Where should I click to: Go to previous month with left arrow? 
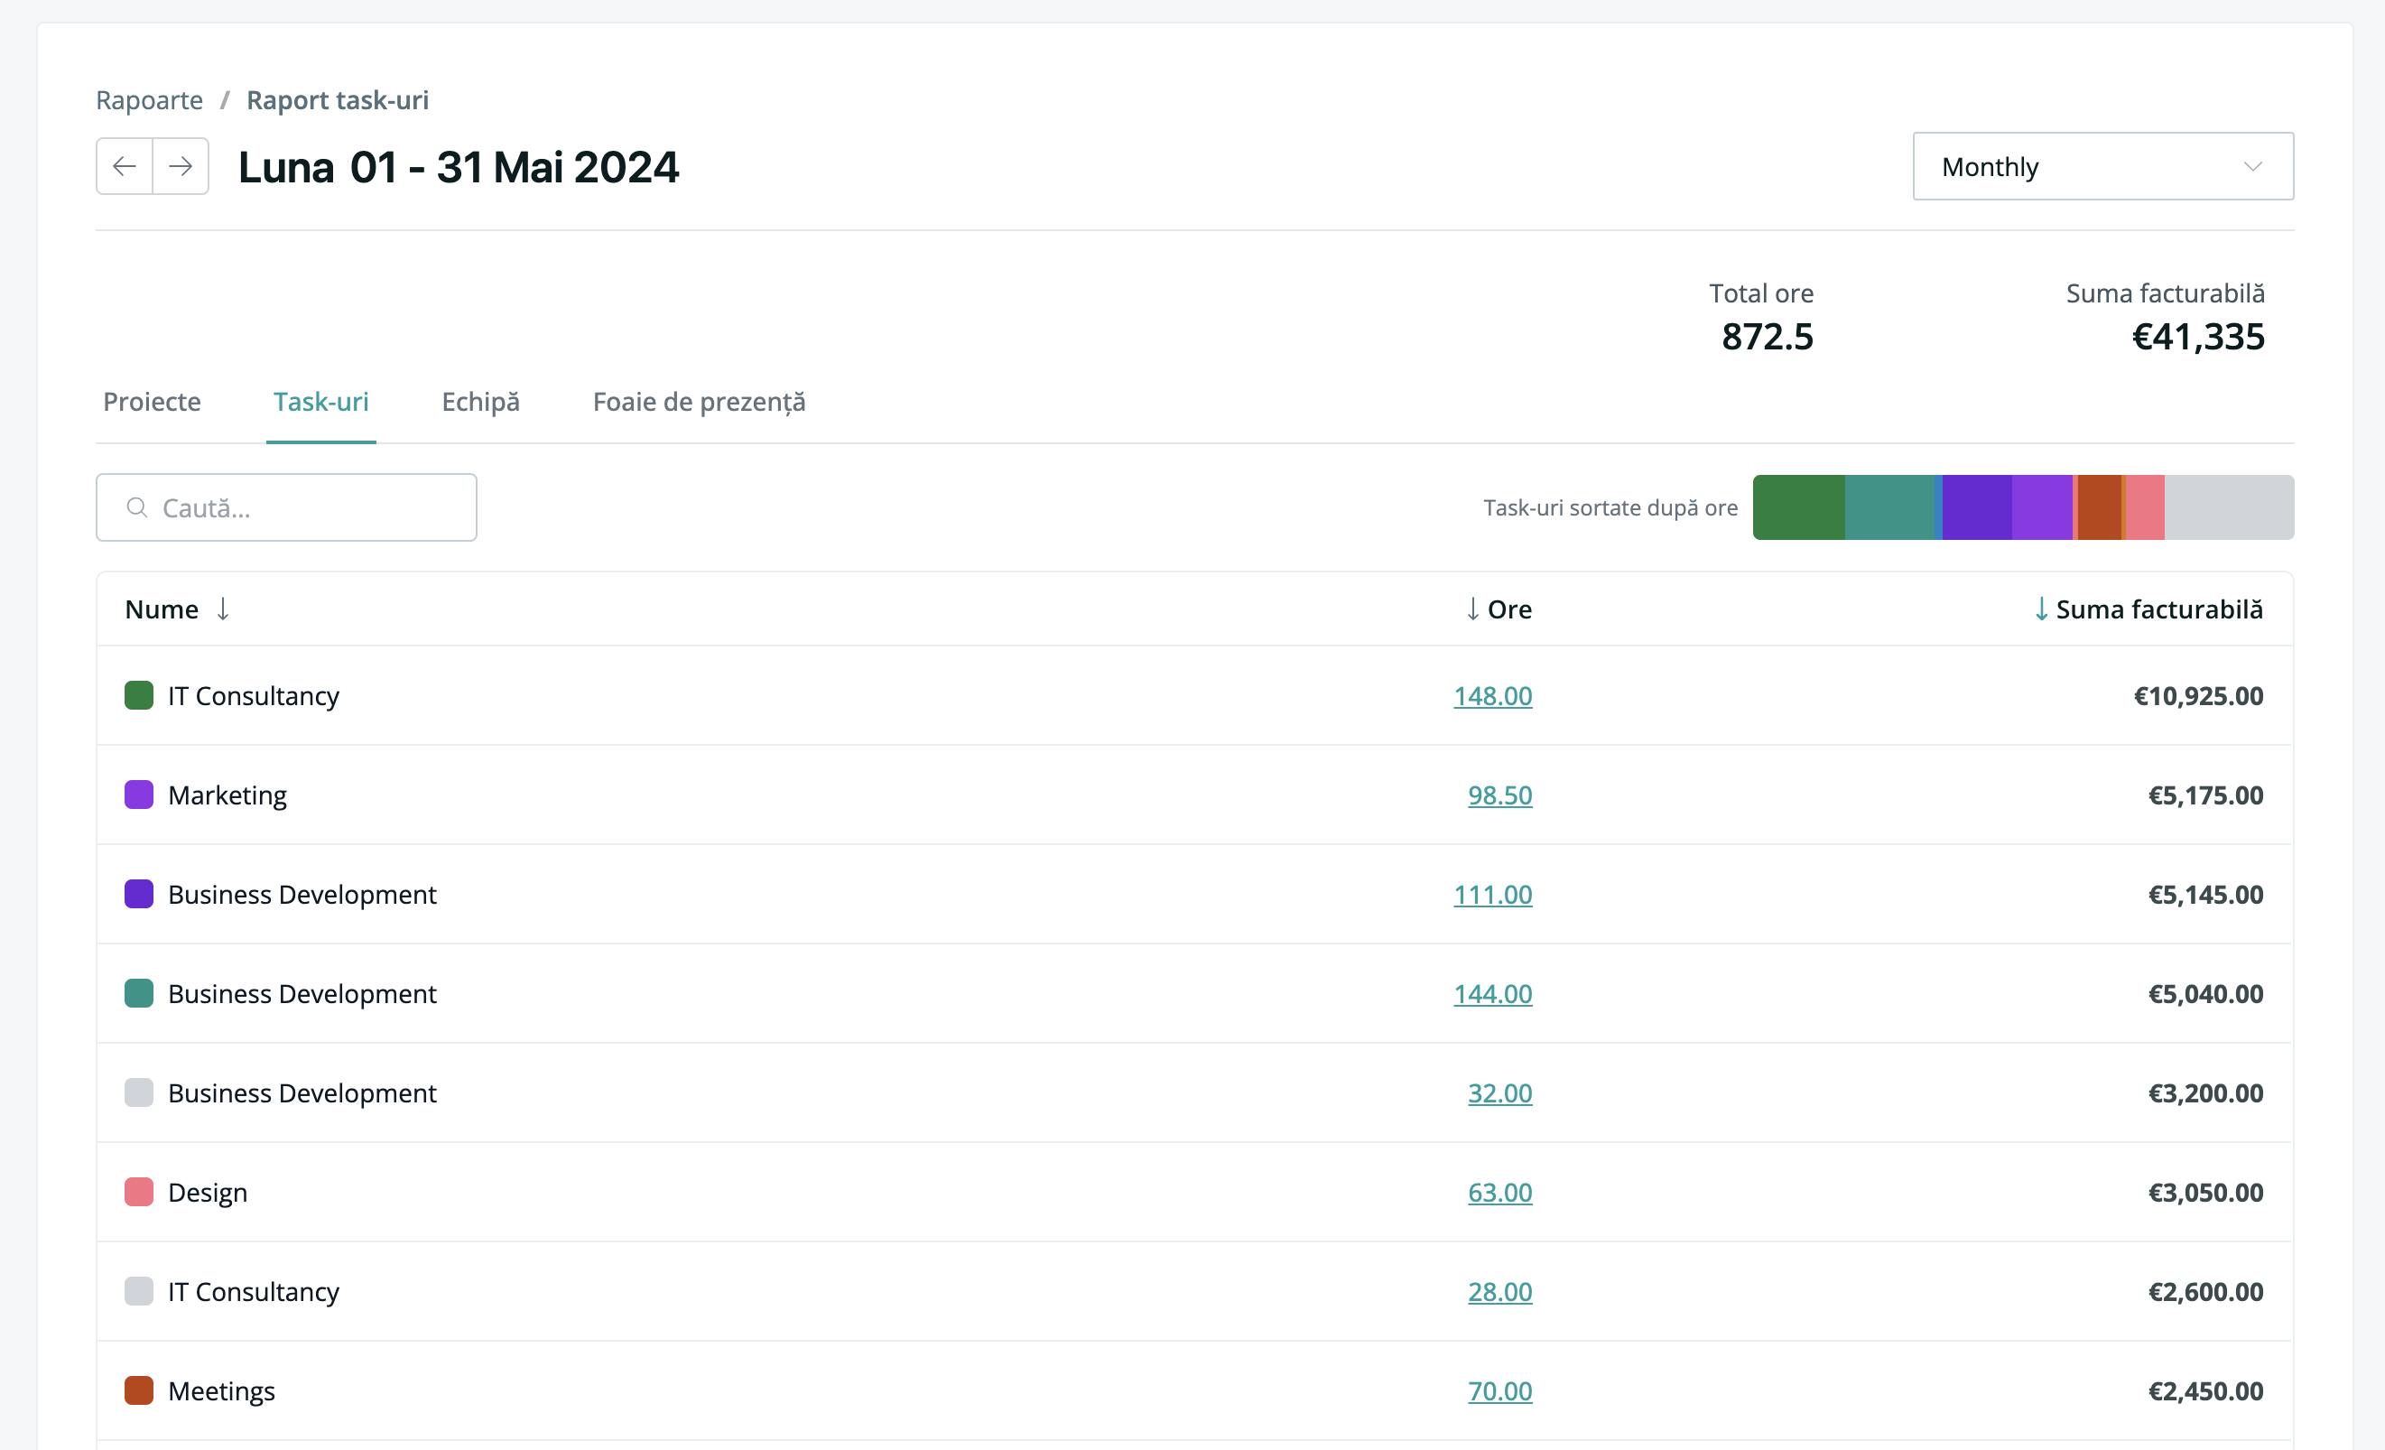coord(124,166)
